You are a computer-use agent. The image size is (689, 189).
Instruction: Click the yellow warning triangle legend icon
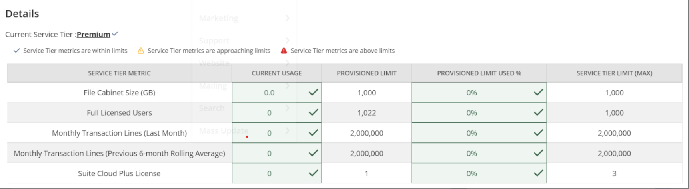[x=141, y=51]
